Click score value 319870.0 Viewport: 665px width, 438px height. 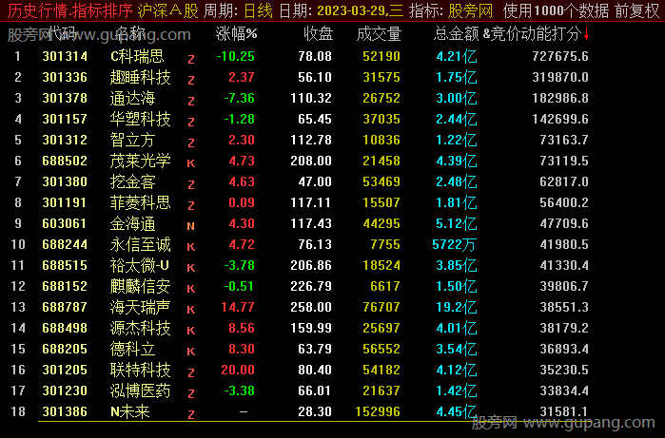[x=560, y=77]
